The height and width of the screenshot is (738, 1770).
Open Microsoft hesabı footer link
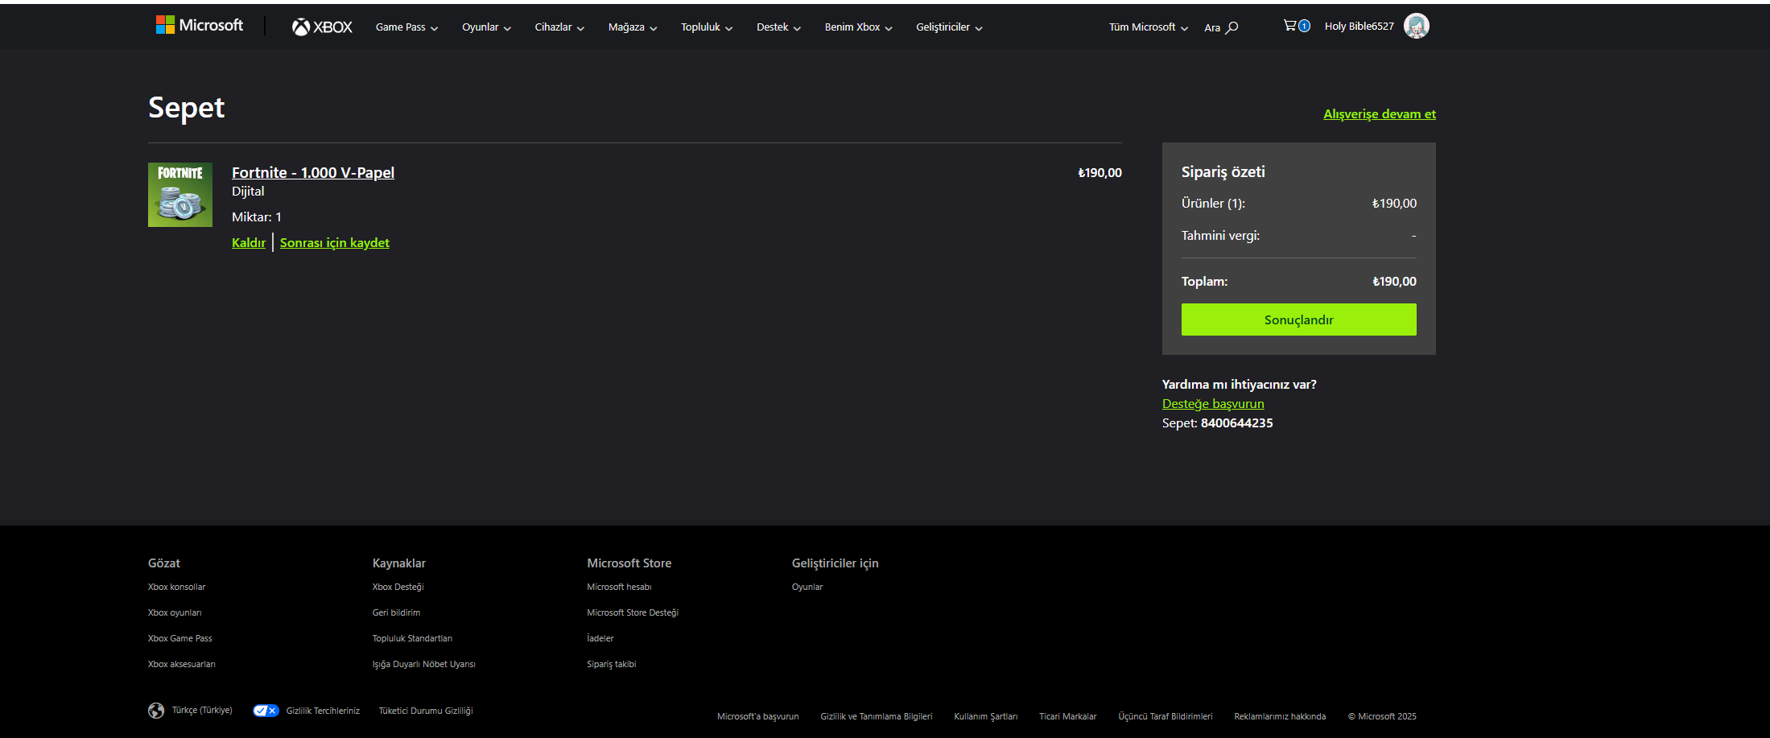coord(619,587)
